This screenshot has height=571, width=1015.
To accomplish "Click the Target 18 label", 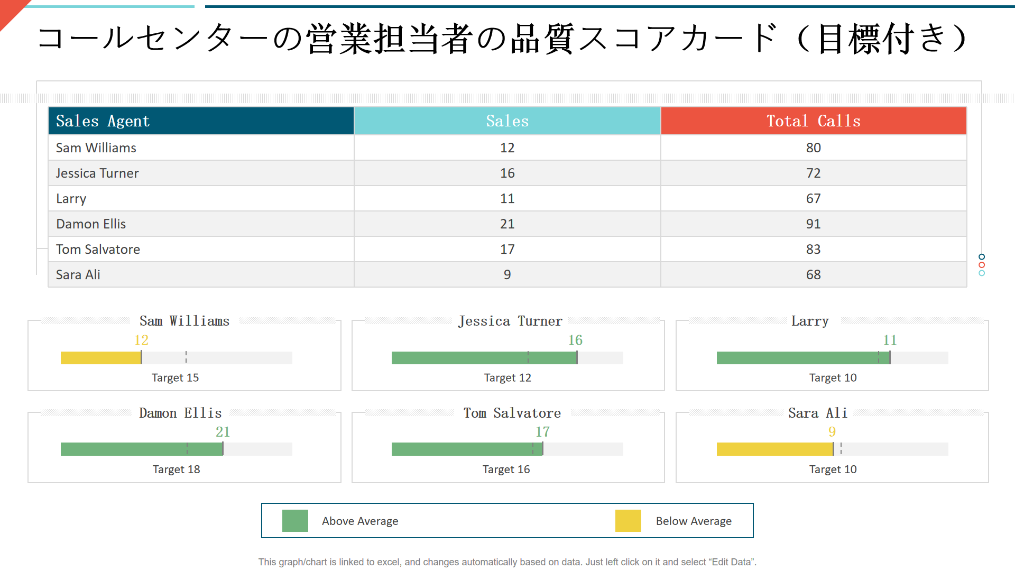I will click(x=176, y=469).
